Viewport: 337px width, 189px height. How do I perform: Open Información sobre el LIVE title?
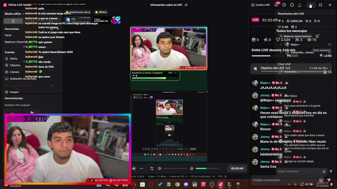click(166, 5)
